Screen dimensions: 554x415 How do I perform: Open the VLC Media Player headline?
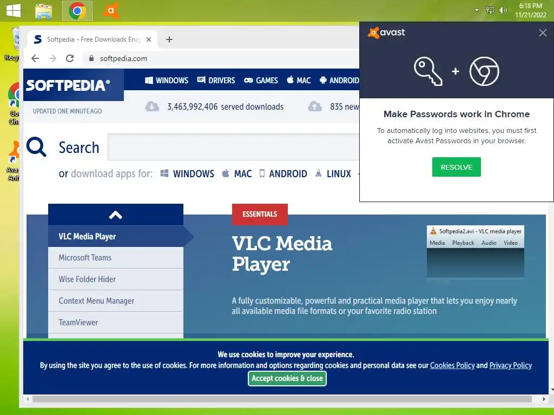tap(282, 254)
